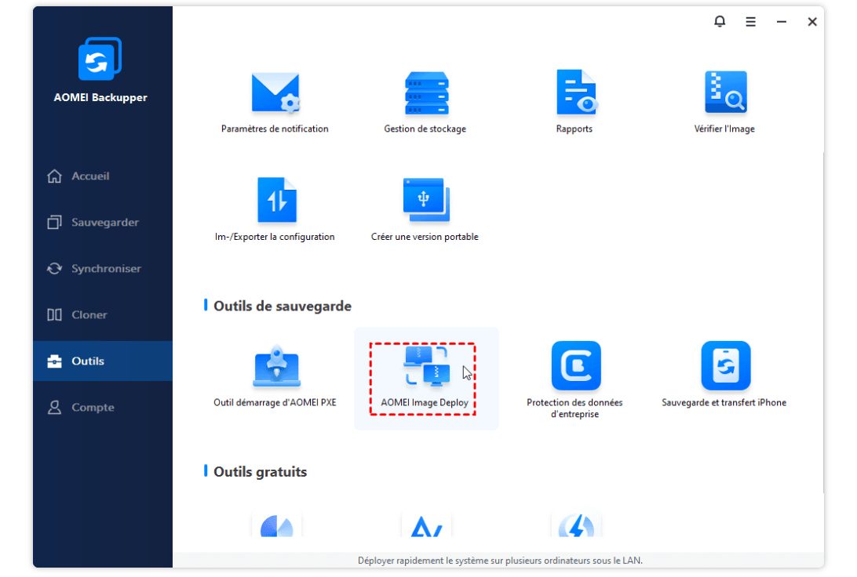Open Synchroniser in the sidebar
This screenshot has width=857, height=577.
pyautogui.click(x=102, y=269)
